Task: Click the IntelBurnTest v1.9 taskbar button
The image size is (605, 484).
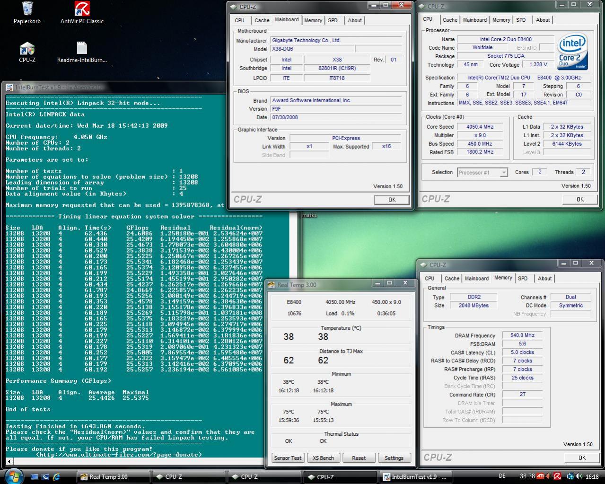Action: click(x=415, y=476)
